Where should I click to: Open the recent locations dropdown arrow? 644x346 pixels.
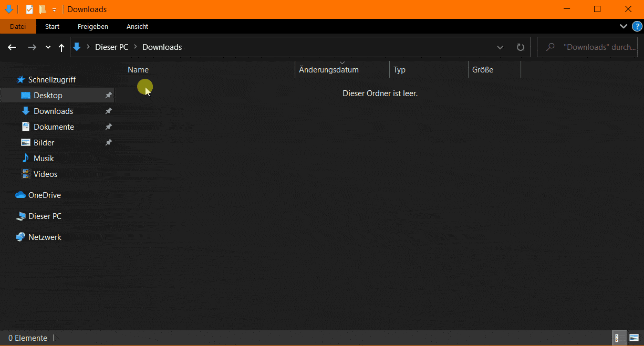click(x=48, y=47)
